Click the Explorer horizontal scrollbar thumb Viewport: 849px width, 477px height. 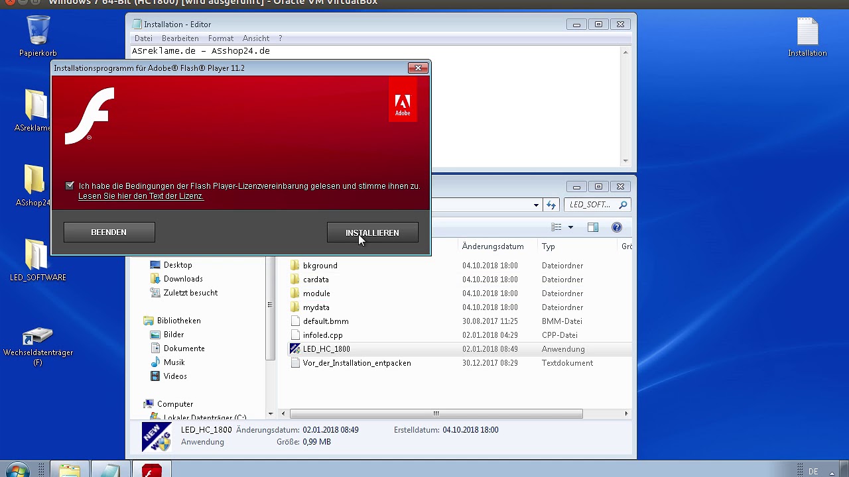(x=436, y=413)
